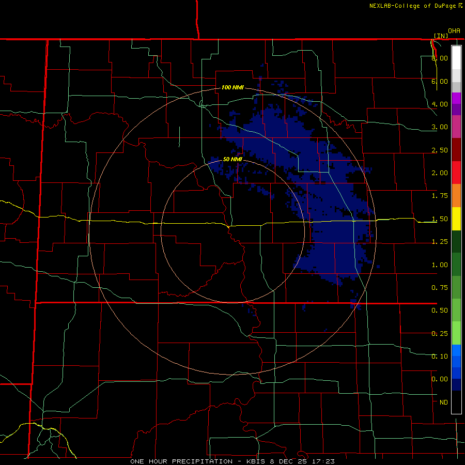Select the darkest green legend swatch
The width and height of the screenshot is (465, 465).
pos(456,241)
